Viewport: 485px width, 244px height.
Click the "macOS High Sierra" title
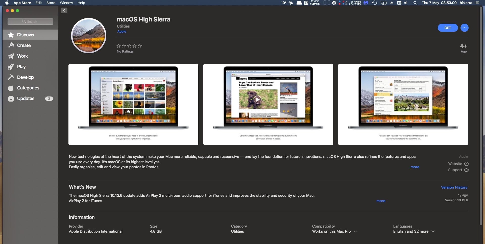(143, 19)
